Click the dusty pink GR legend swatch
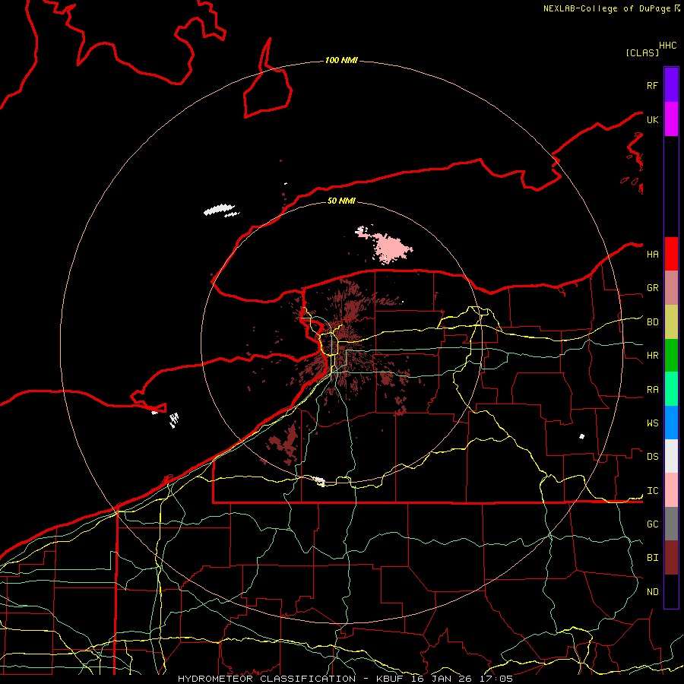Screen dimensions: 684x684 click(671, 287)
